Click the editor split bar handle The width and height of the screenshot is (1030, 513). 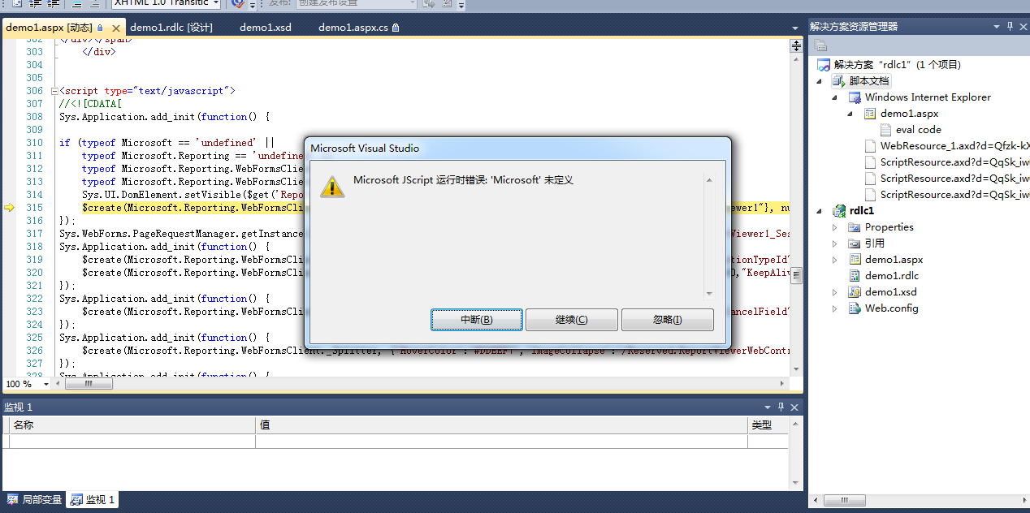coord(796,47)
